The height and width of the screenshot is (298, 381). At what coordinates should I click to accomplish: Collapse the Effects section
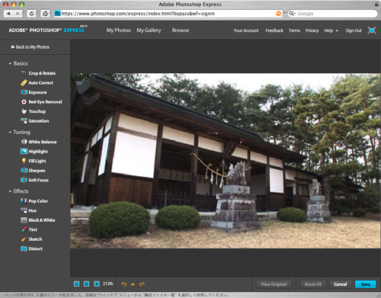10,191
